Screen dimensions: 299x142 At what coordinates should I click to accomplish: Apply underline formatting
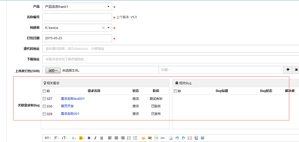[102, 138]
